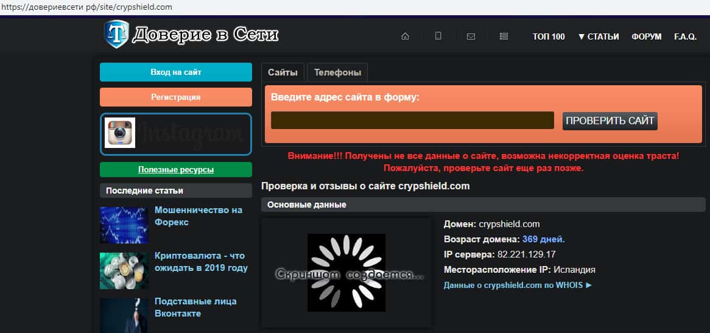
Task: Click the Instagram camera icon
Action: [x=120, y=133]
